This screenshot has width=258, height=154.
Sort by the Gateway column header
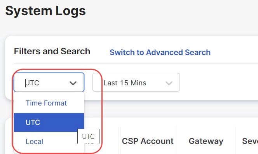click(x=206, y=141)
